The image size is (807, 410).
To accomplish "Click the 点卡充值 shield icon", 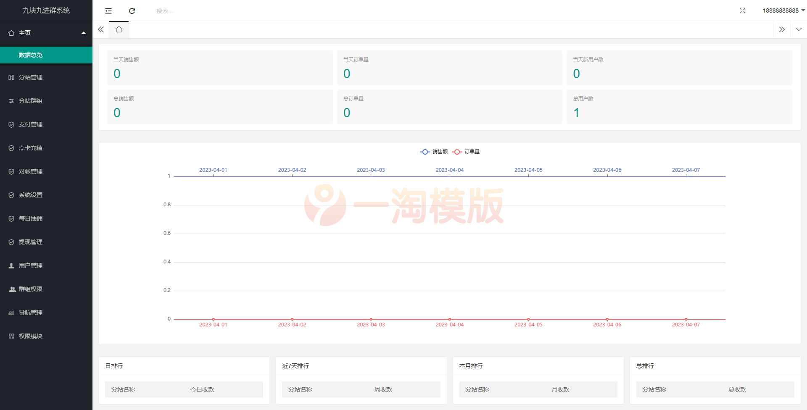I will click(11, 148).
